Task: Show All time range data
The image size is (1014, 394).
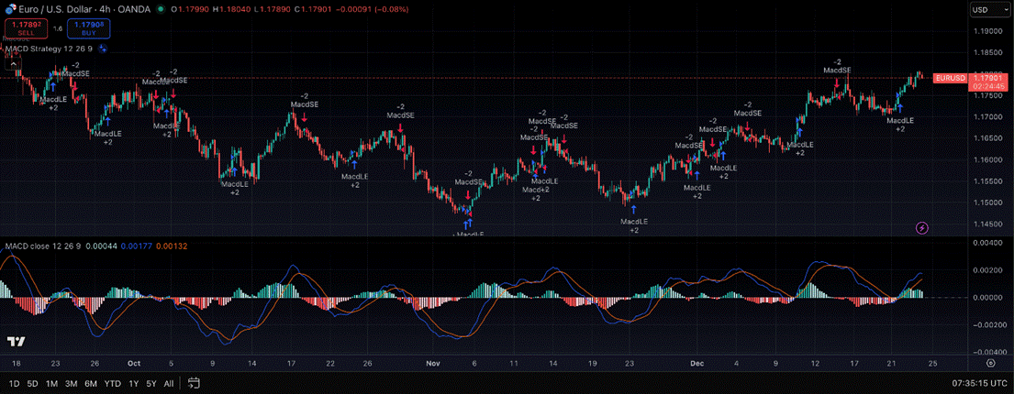Action: pyautogui.click(x=168, y=383)
